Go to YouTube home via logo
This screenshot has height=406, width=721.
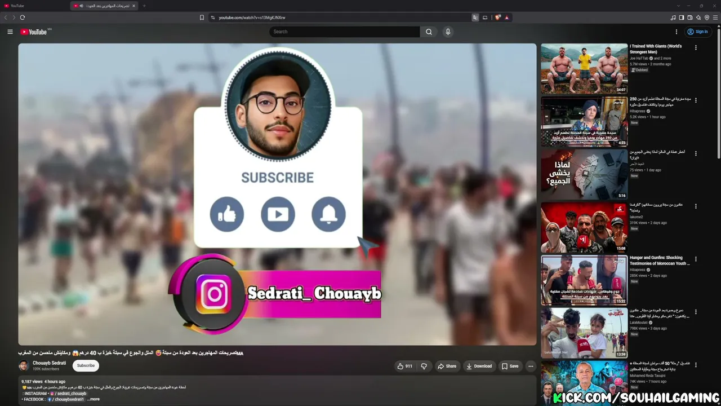click(x=34, y=32)
